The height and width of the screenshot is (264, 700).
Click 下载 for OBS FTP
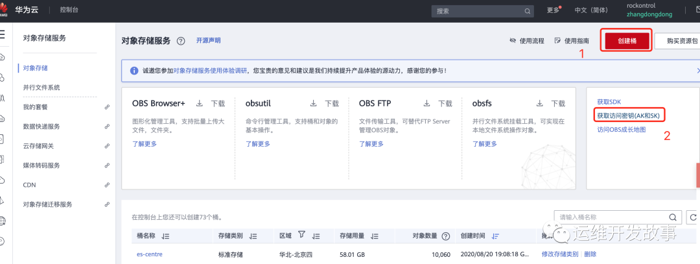tap(445, 104)
